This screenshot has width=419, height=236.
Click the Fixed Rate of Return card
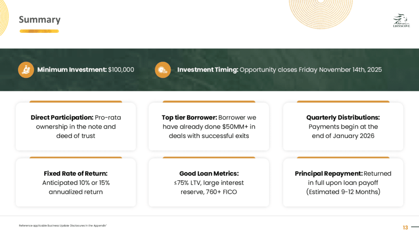pos(76,183)
